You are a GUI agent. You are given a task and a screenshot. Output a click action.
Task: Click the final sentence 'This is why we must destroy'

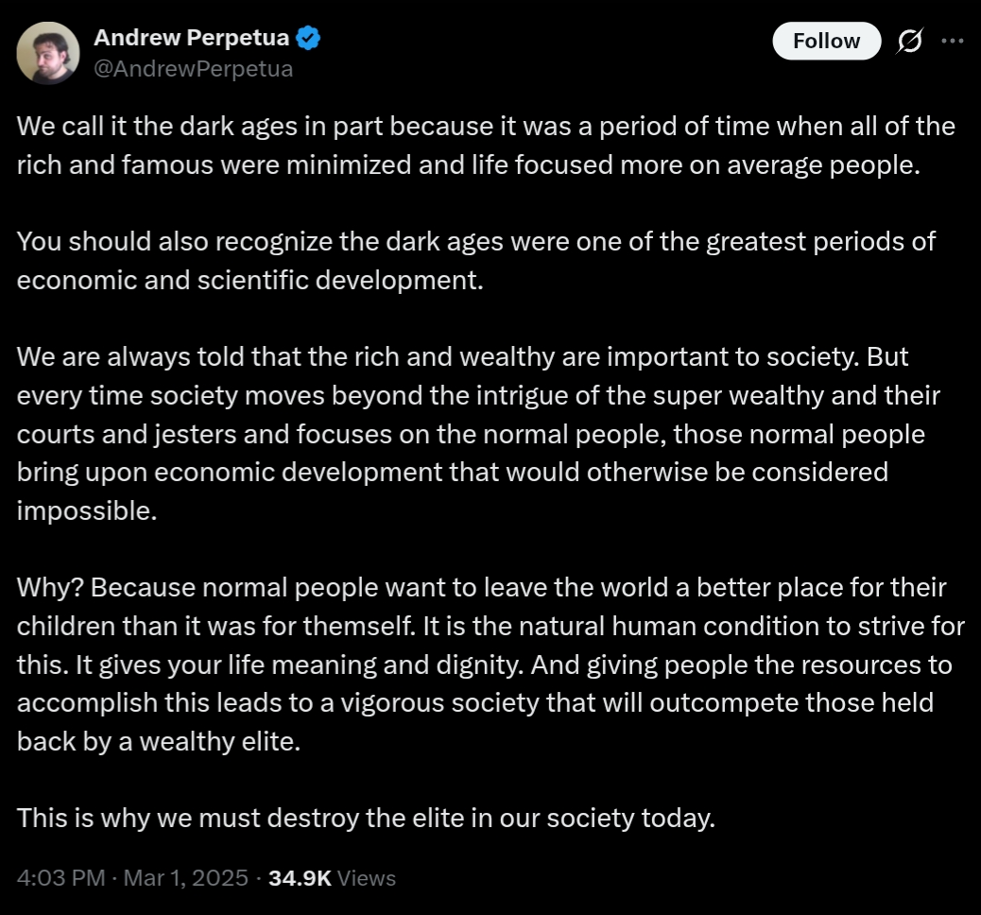click(366, 818)
